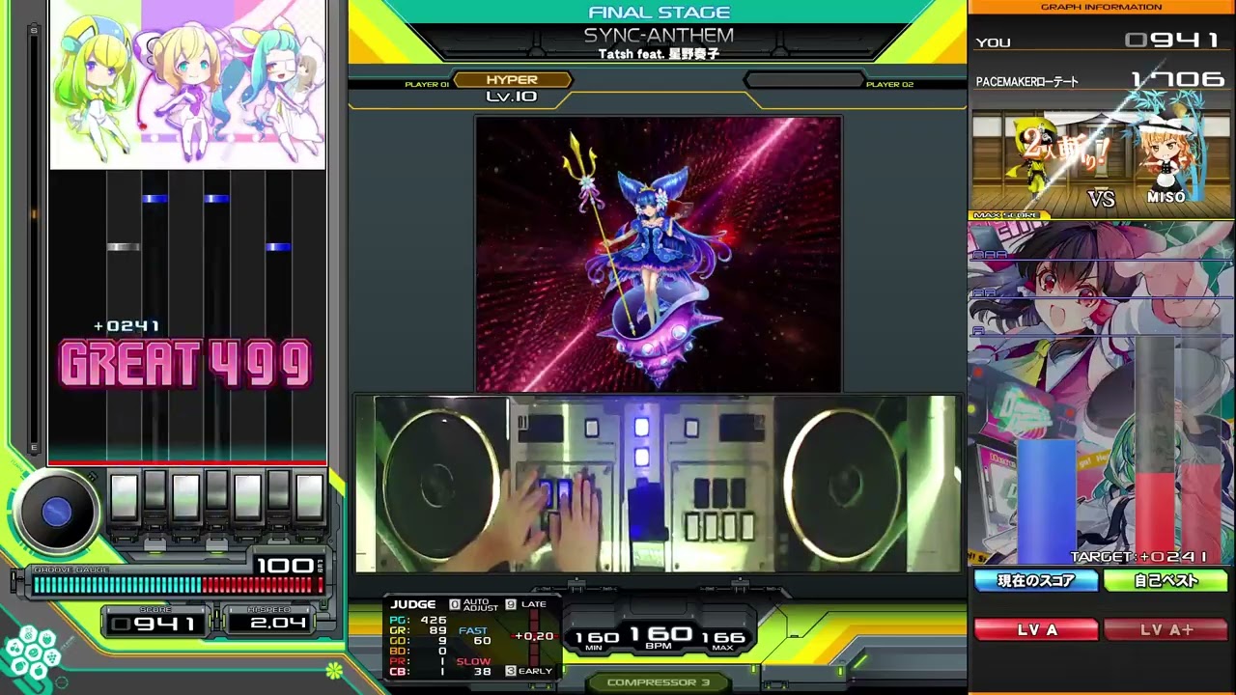Click the chibi characters artwork above the lanes

pyautogui.click(x=187, y=85)
